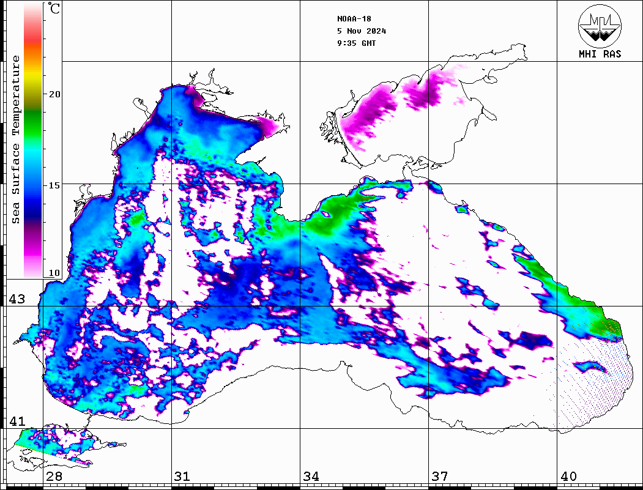The height and width of the screenshot is (490, 643).
Task: Click the date '5 Nov 2024'
Action: tap(362, 31)
